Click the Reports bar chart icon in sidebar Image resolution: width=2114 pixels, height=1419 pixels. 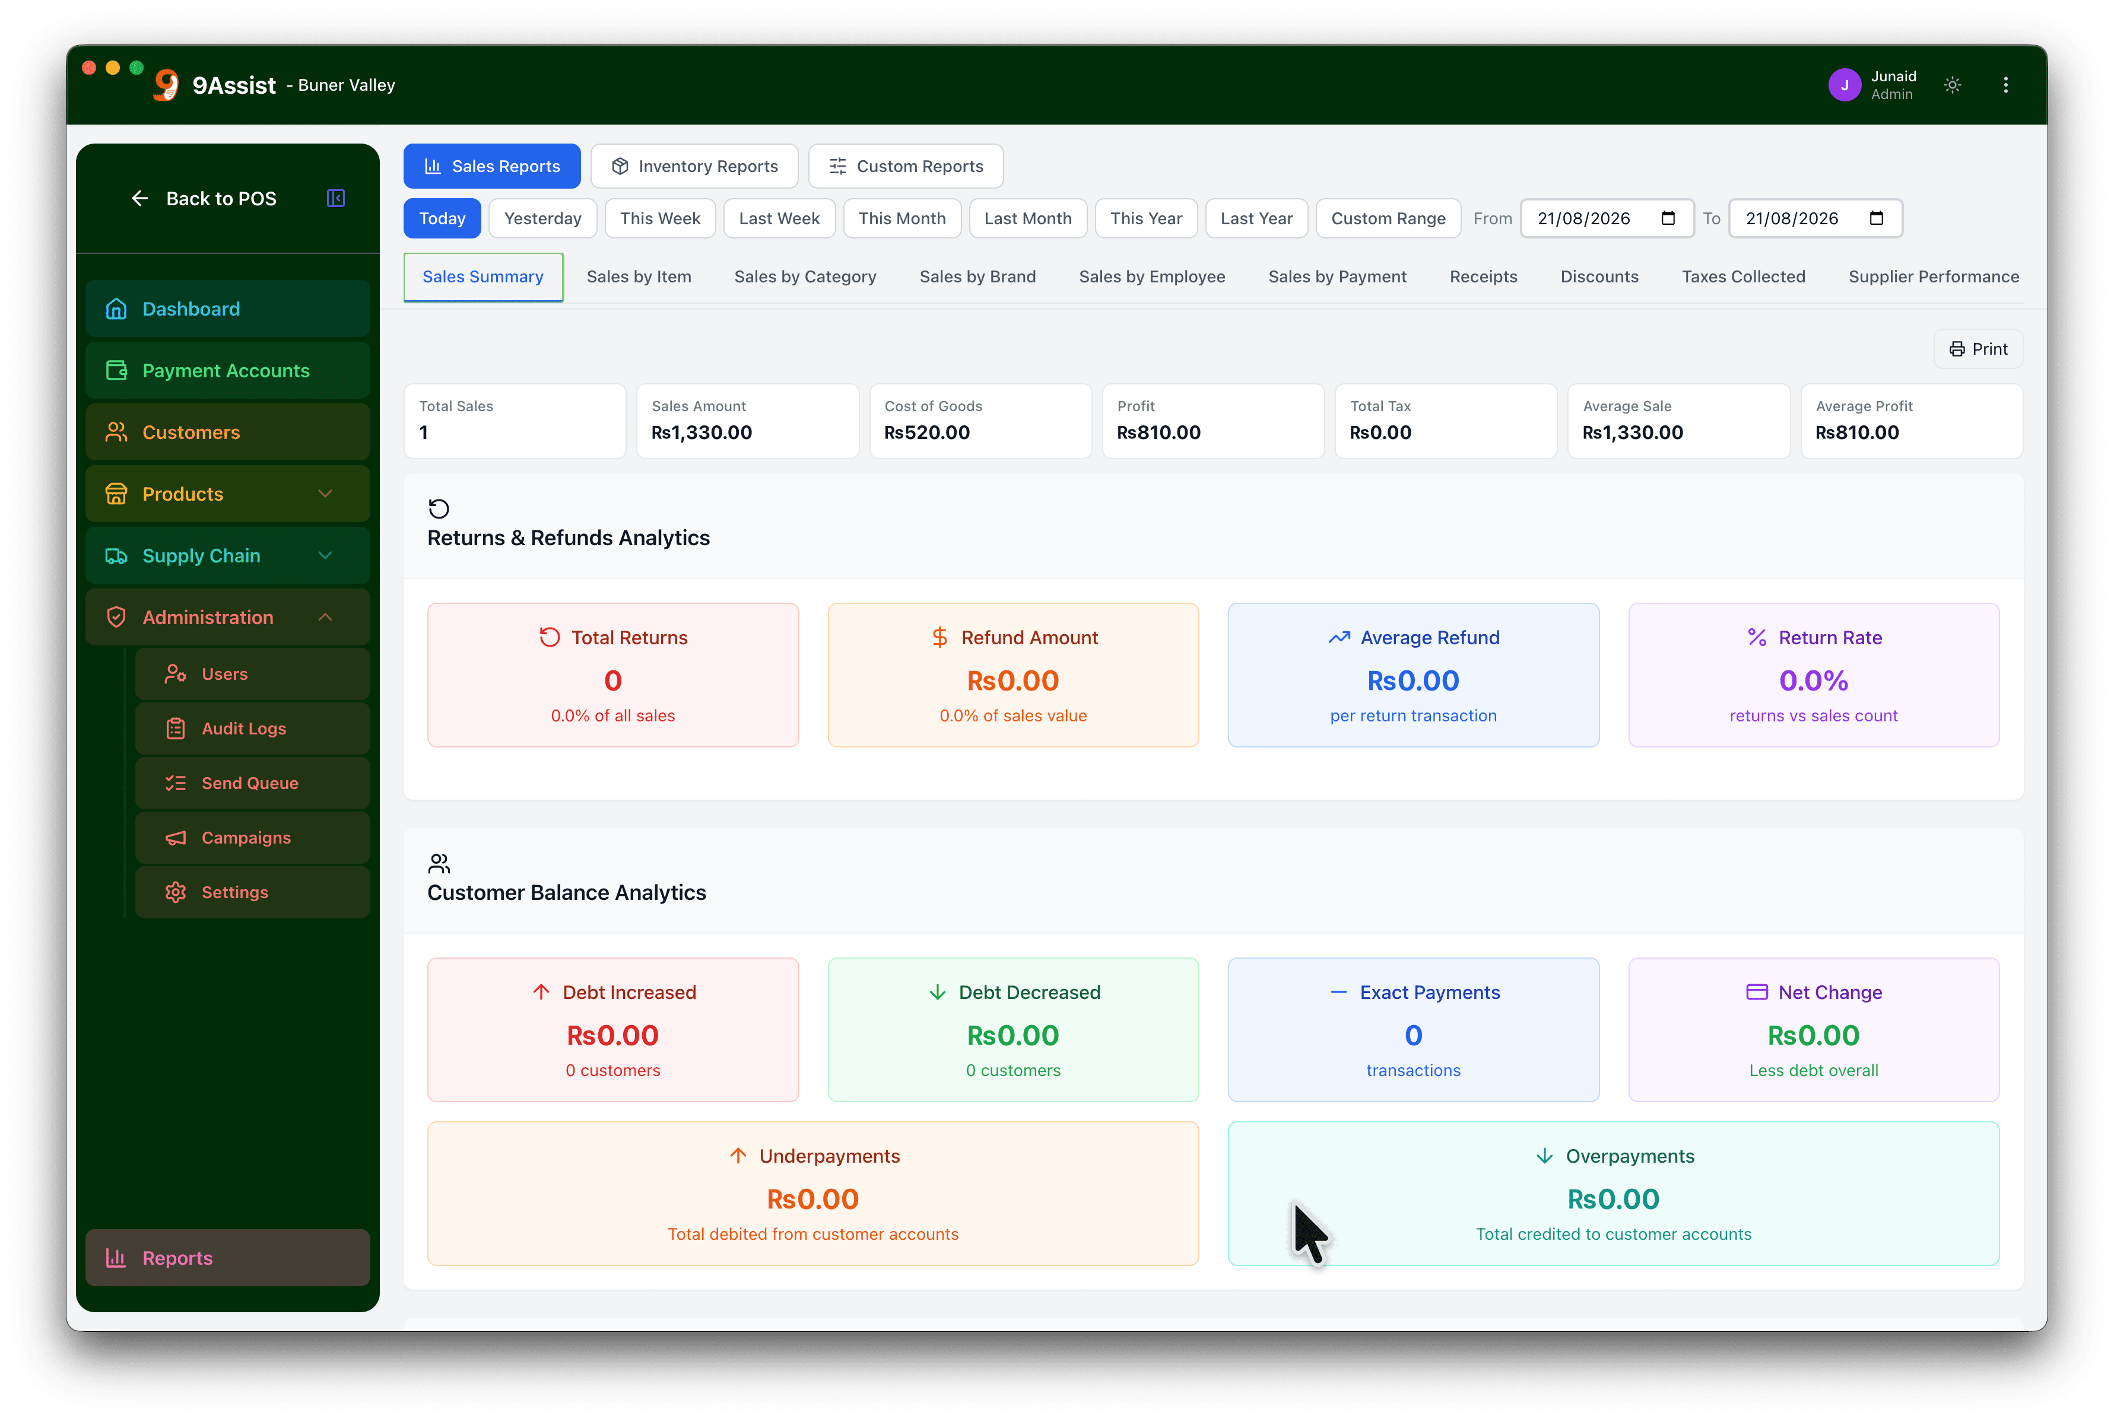tap(116, 1258)
